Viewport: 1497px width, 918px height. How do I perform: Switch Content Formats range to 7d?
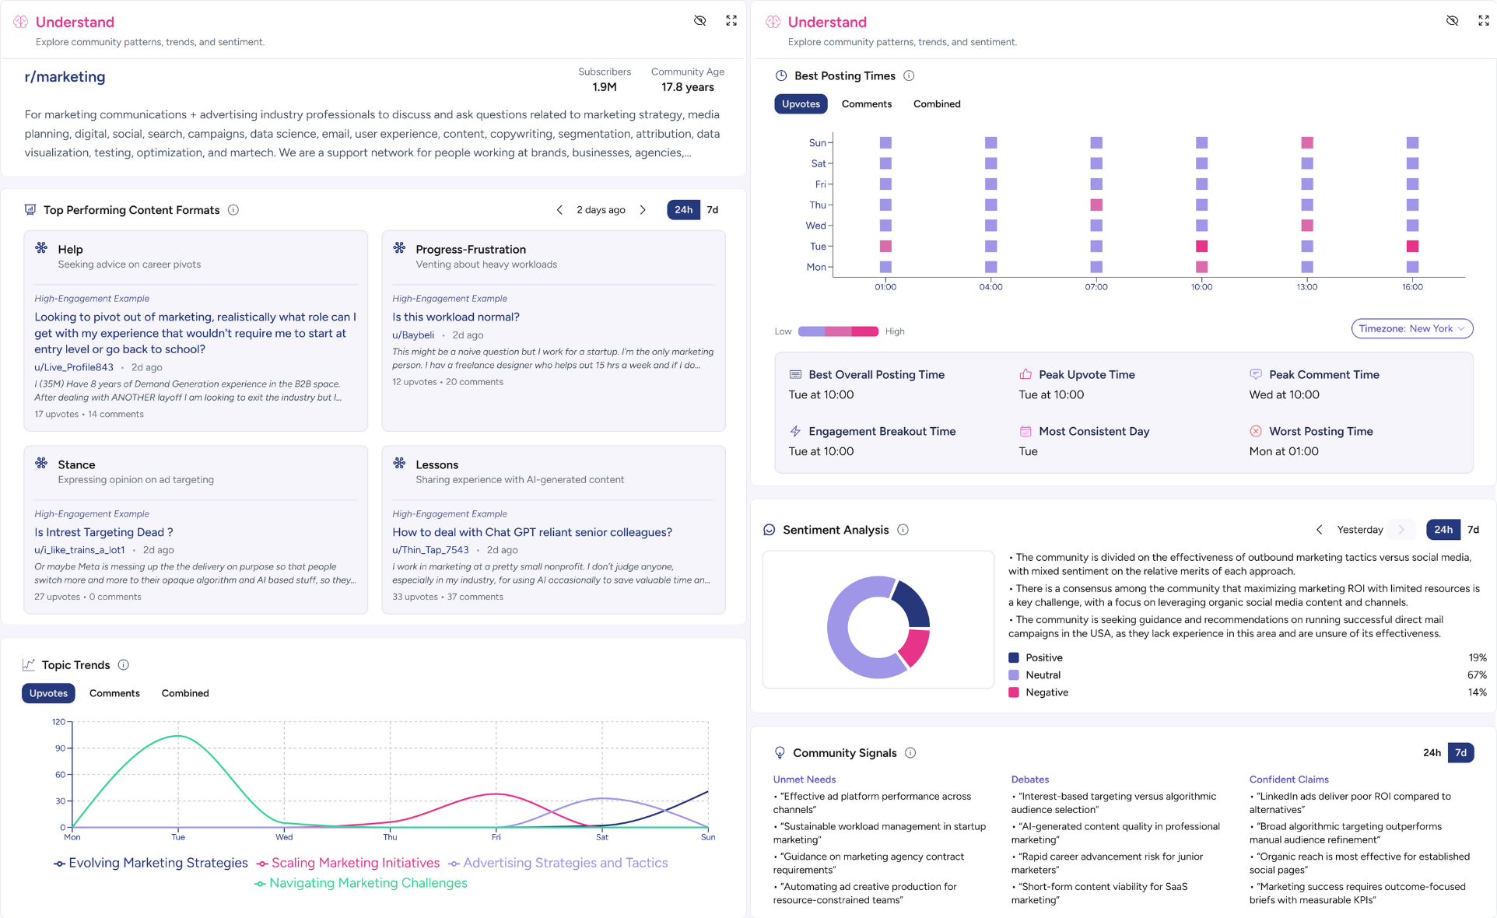[712, 210]
